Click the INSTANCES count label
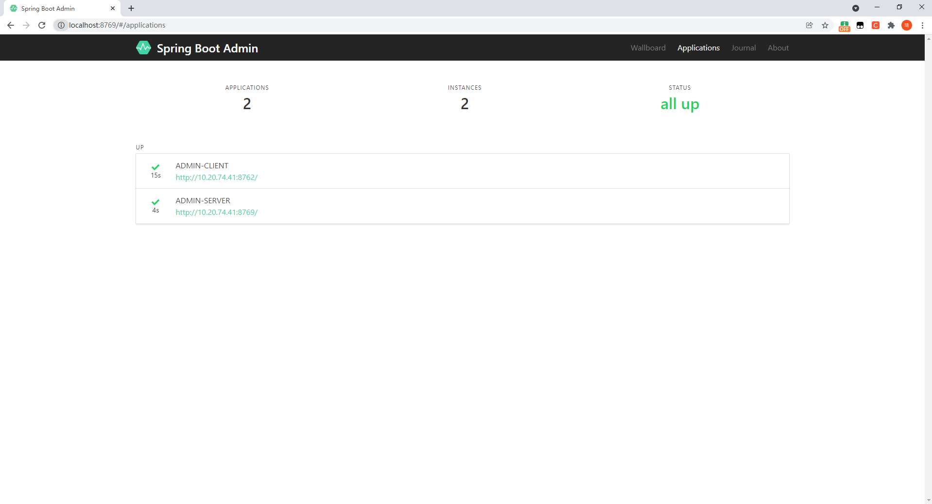The image size is (932, 504). 465,88
